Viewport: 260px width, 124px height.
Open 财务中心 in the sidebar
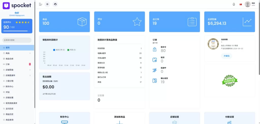tap(17, 87)
